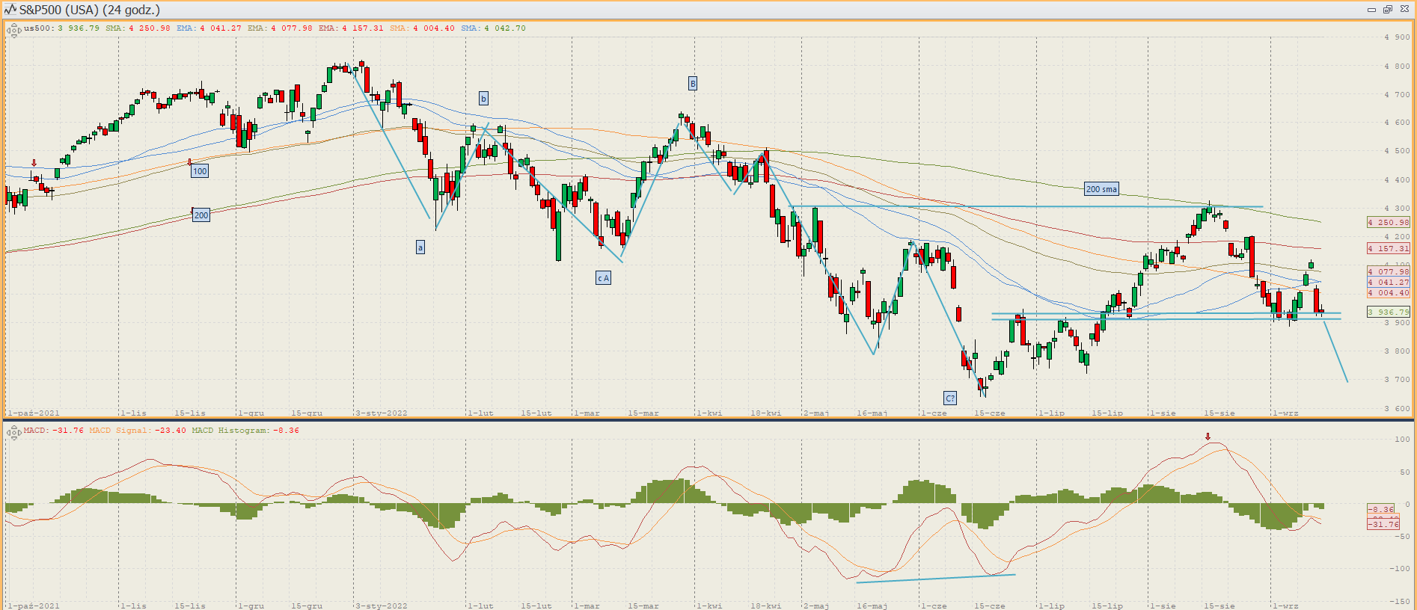The width and height of the screenshot is (1417, 610).
Task: Click the 4 250.98 price axis tag
Action: 1389,222
